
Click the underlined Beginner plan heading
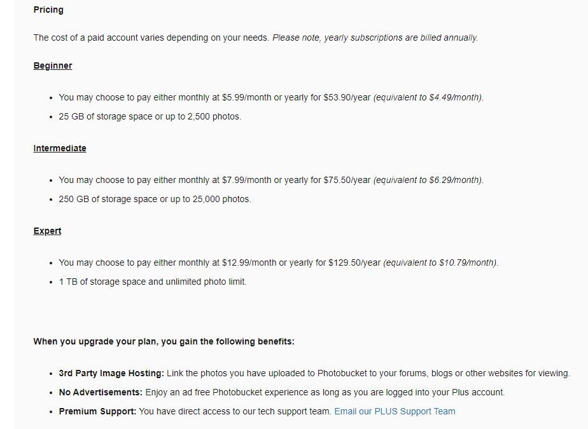[x=53, y=65]
